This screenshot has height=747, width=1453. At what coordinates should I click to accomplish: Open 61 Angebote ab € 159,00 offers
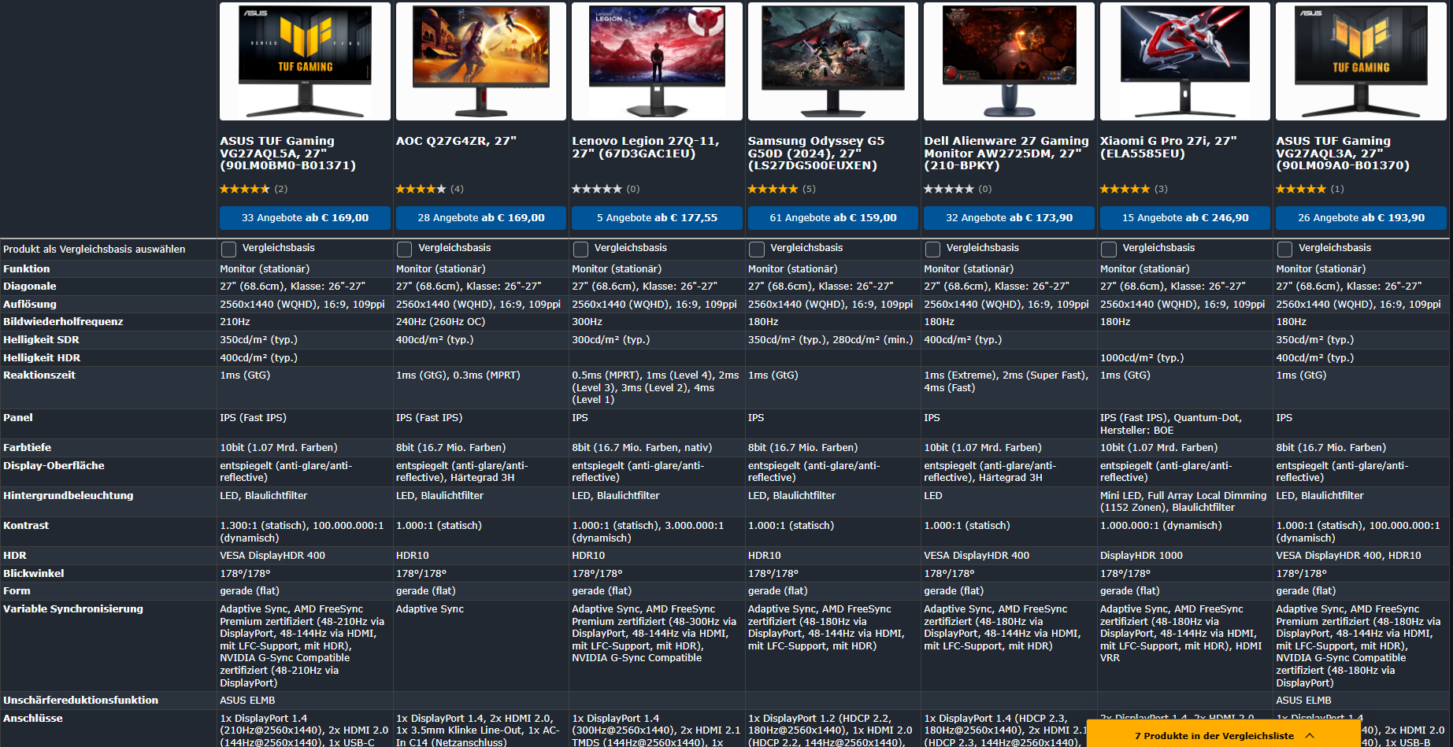(833, 218)
